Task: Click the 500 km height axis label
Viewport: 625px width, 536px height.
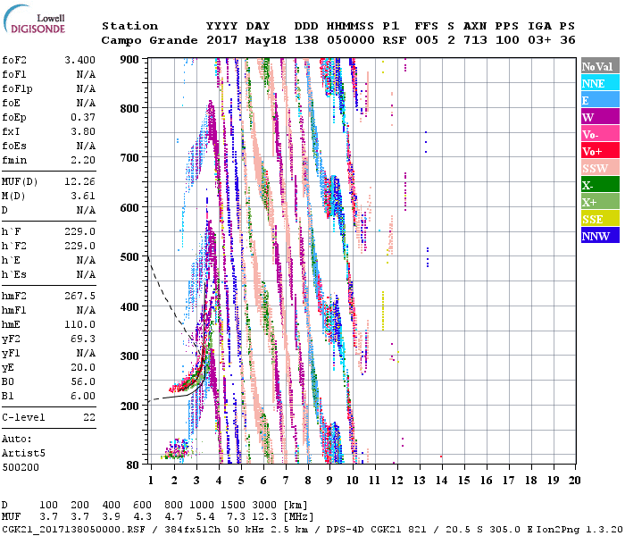Action: coord(129,257)
